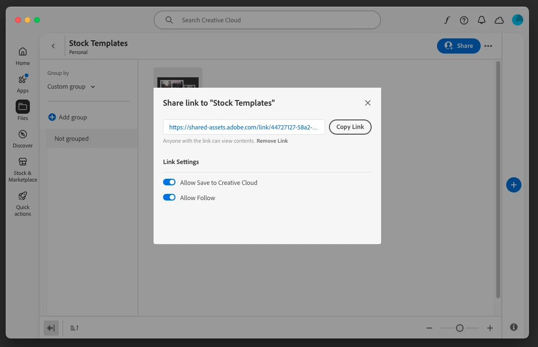Click 'Anyone with the link can view contents' text
Viewport: 538px width, 347px height.
[209, 141]
